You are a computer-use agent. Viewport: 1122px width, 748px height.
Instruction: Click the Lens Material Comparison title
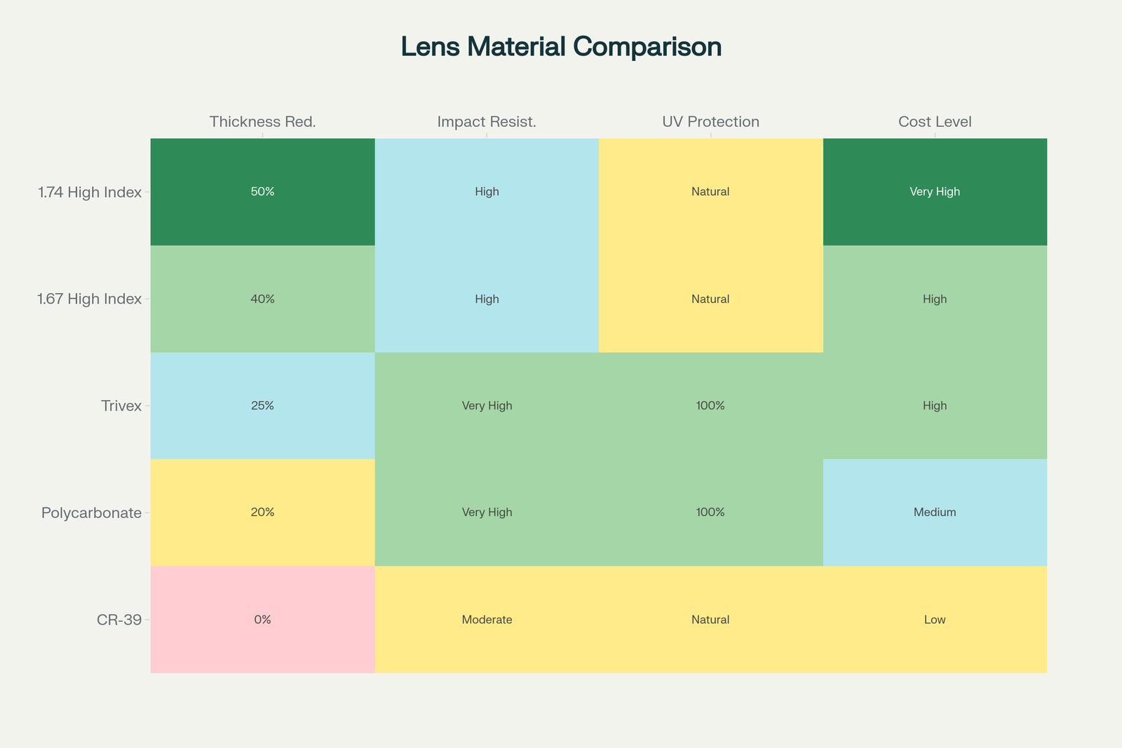point(561,47)
